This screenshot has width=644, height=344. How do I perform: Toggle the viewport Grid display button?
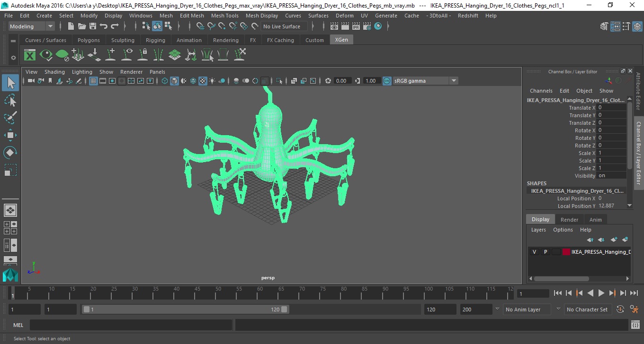point(93,81)
